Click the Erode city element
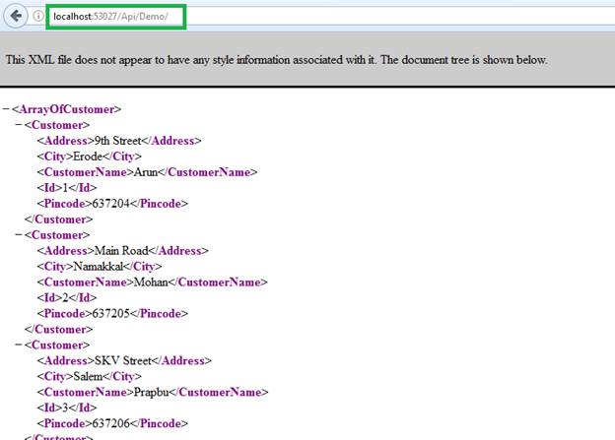The width and height of the screenshot is (615, 440). pos(89,157)
